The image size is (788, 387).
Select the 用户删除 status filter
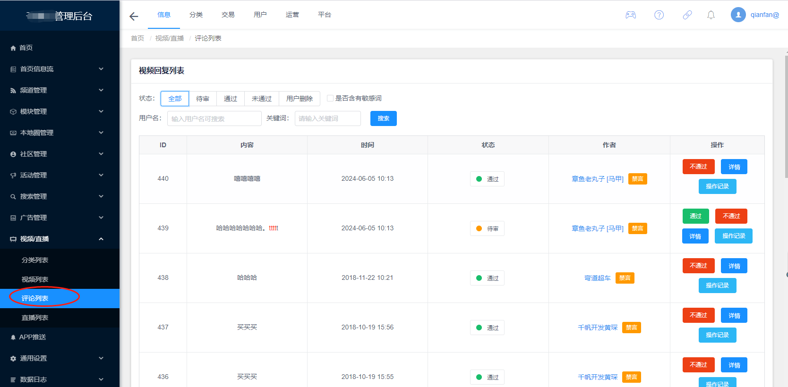pos(300,99)
